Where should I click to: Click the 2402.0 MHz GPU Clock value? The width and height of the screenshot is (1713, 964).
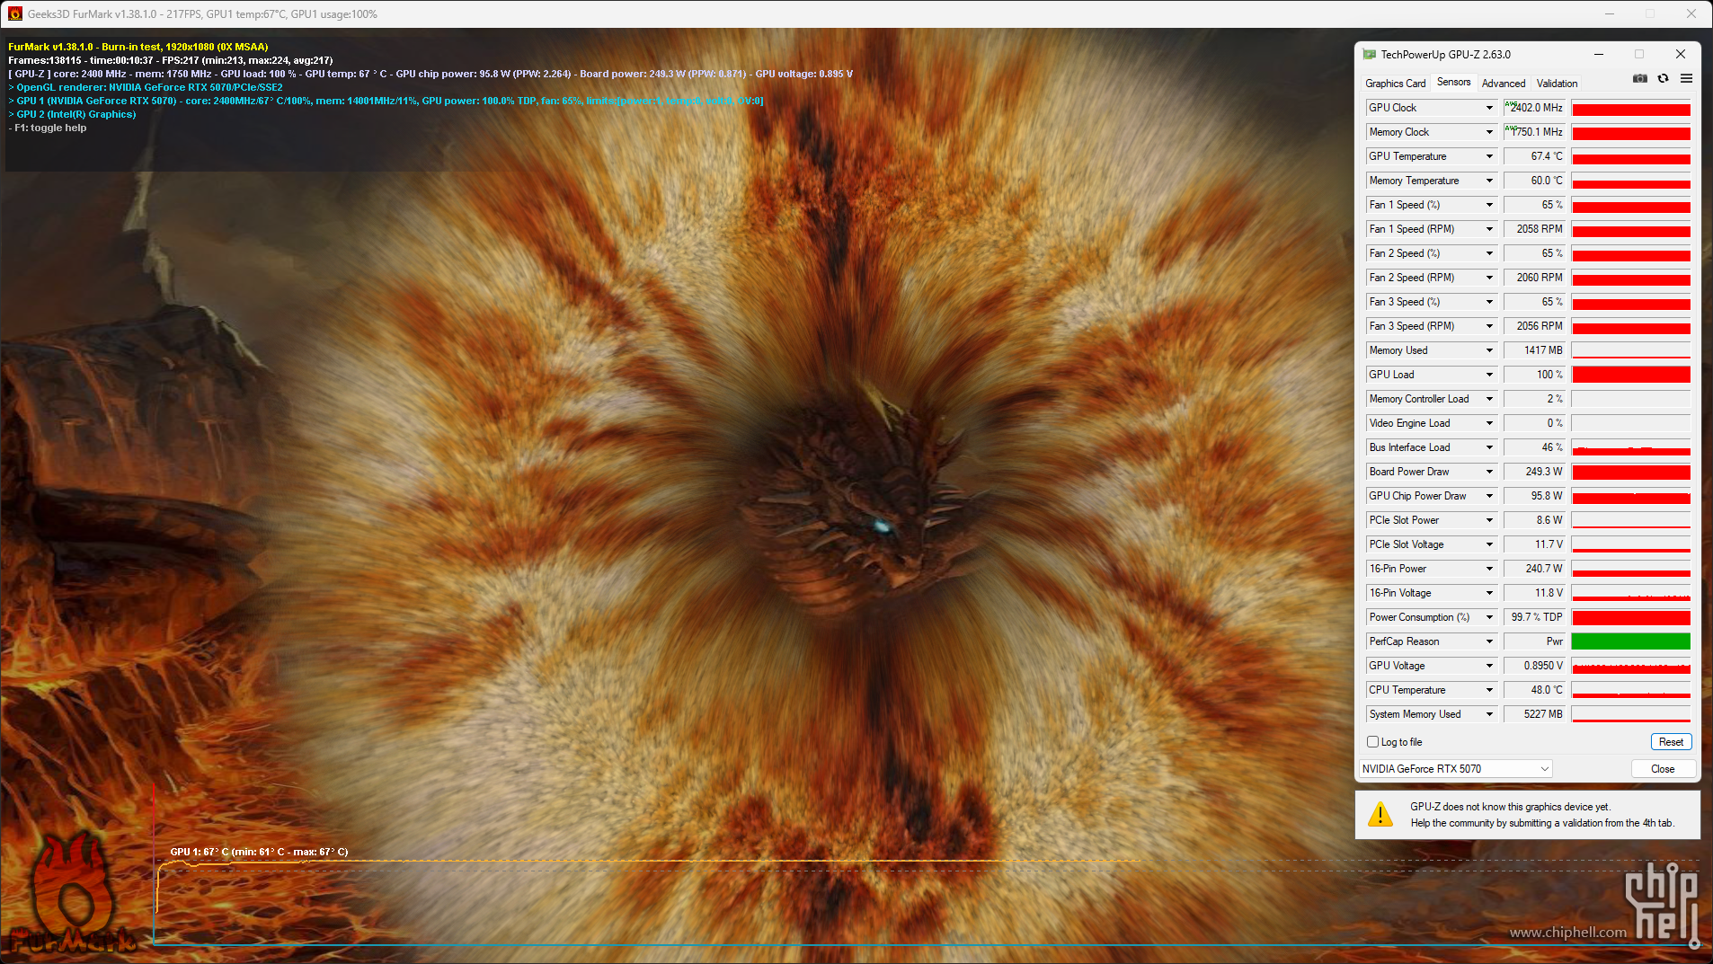1534,108
